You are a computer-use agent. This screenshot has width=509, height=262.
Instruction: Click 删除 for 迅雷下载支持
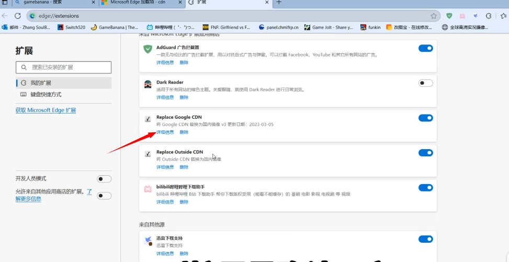[x=184, y=253]
